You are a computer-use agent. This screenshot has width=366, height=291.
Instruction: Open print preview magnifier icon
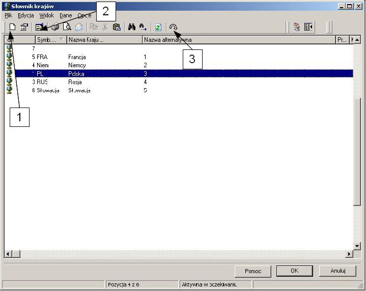67,27
